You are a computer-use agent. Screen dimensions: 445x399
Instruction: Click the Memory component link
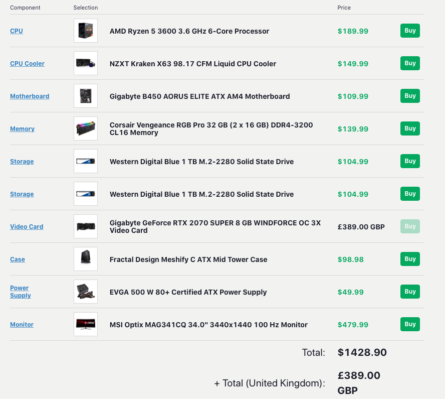tap(22, 129)
